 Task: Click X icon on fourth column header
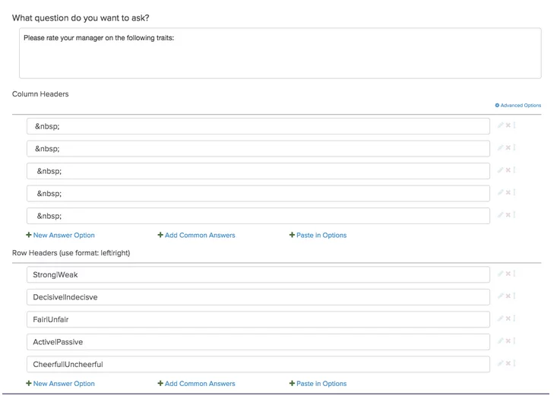pos(508,193)
